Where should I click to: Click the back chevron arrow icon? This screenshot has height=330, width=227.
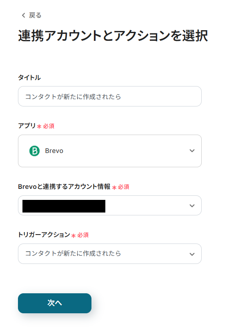point(24,16)
